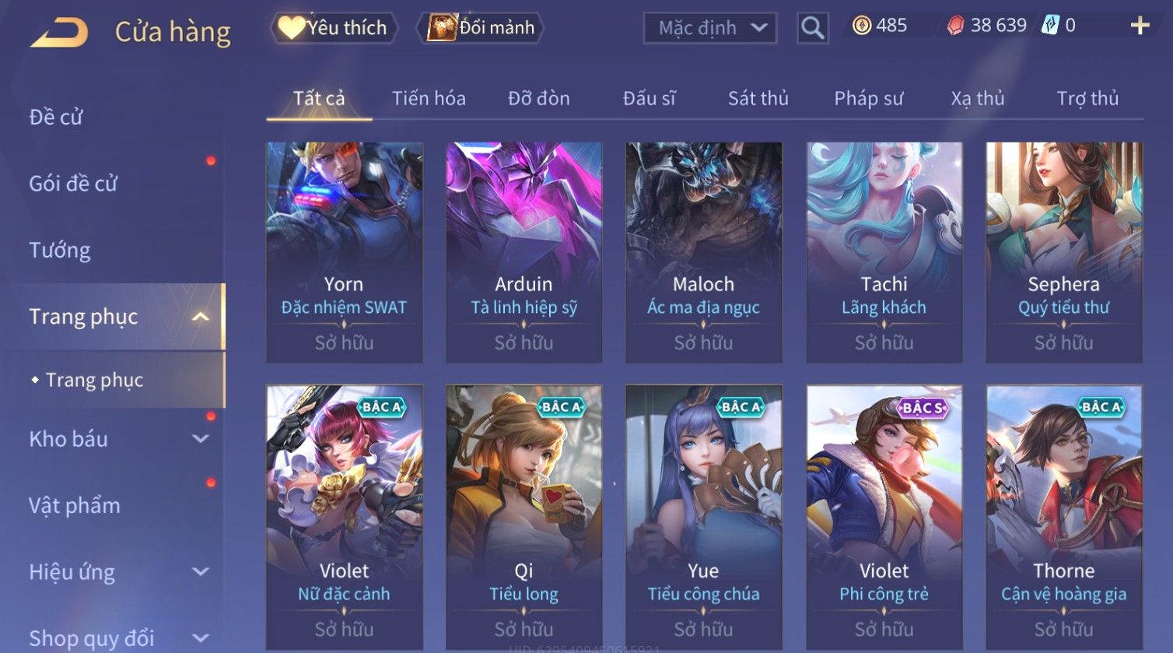Open Gói đề cử in sidebar

[x=73, y=184]
